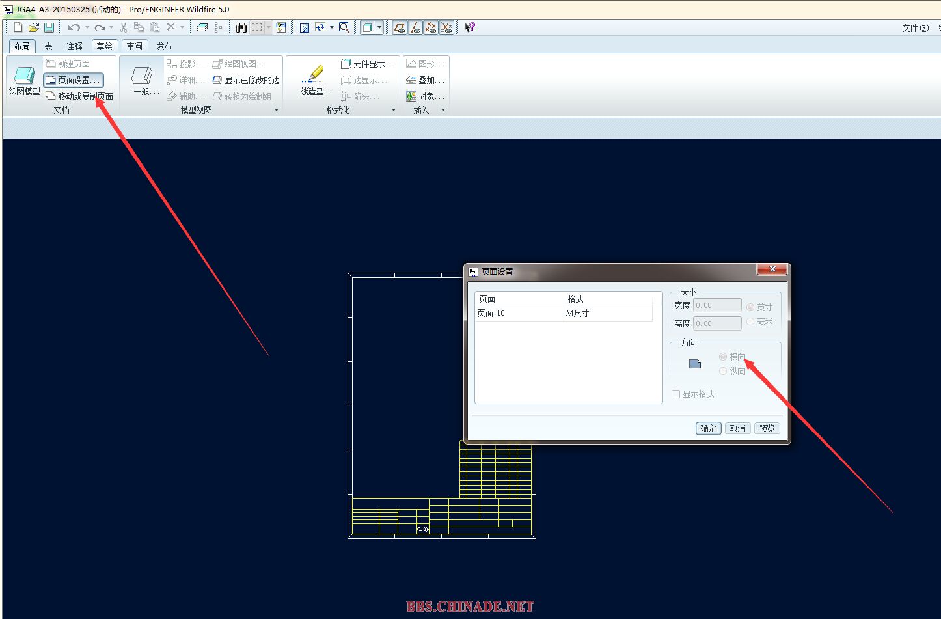Viewport: 941px width, 619px height.
Task: Click the 取消 cancel button
Action: pyautogui.click(x=737, y=428)
